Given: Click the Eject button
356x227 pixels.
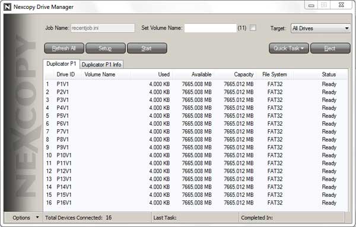Looking at the screenshot, I should tap(330, 48).
